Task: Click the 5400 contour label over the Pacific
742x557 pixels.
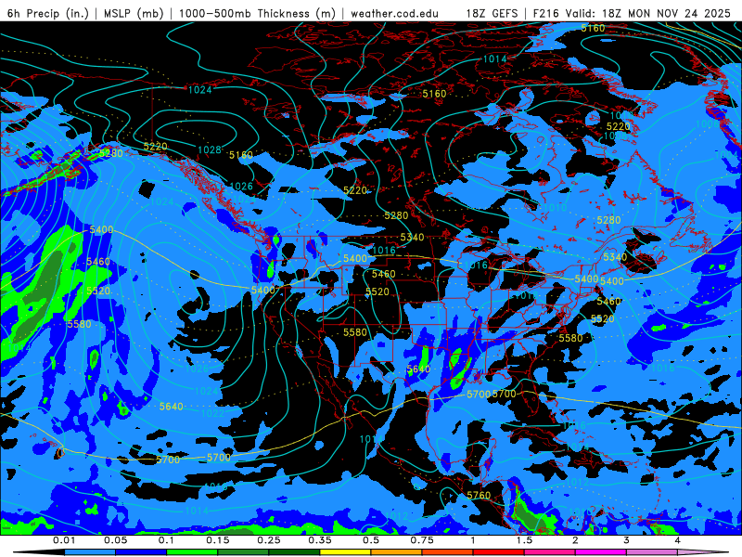Action: pyautogui.click(x=101, y=229)
